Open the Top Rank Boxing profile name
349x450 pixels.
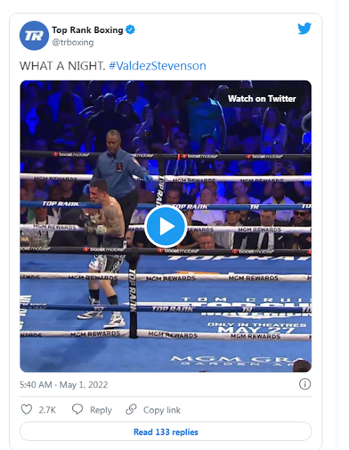click(87, 30)
